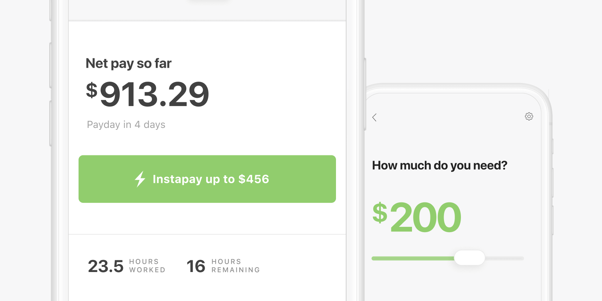Tap the green dollar sign beside 200
Screen dimensions: 602x301
point(380,213)
